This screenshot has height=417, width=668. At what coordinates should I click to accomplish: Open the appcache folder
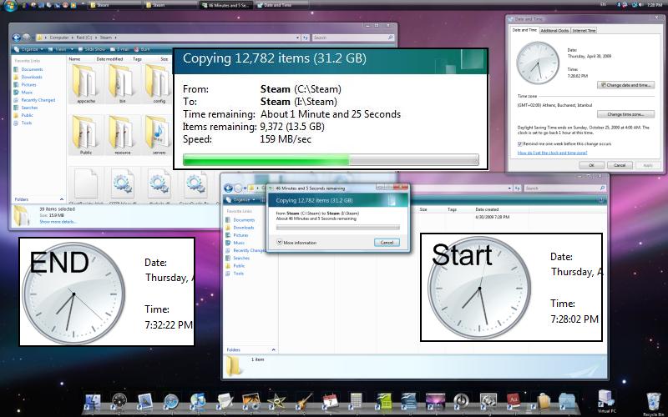click(x=86, y=84)
